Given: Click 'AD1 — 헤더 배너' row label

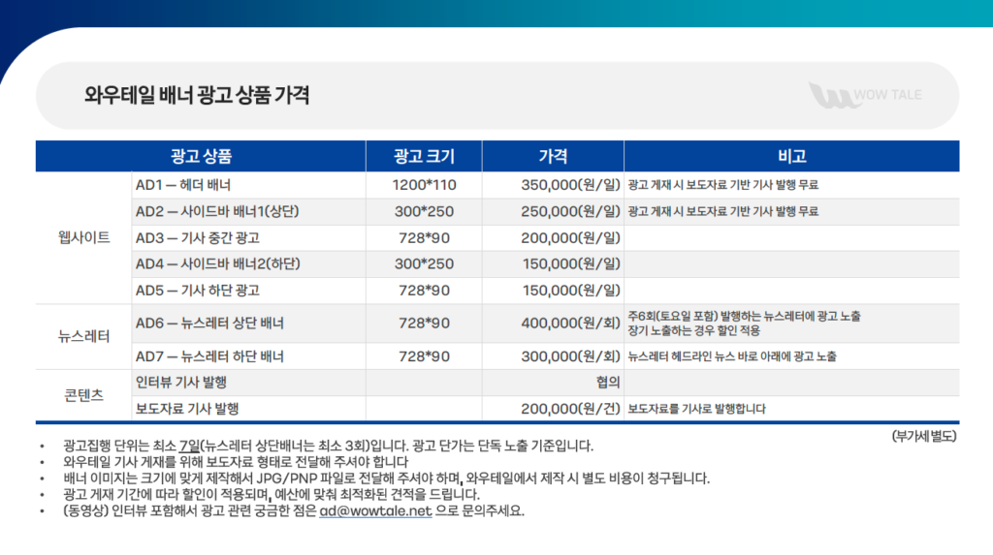Looking at the screenshot, I should click(x=183, y=185).
